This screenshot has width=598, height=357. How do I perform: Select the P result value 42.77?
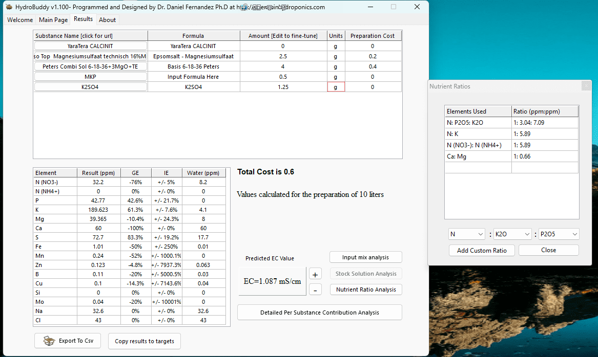[x=98, y=200]
